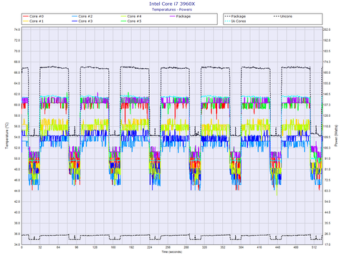This screenshot has height=258, width=344.
Task: Click the 50.0 temperature axis tick label
Action: (x=17, y=158)
